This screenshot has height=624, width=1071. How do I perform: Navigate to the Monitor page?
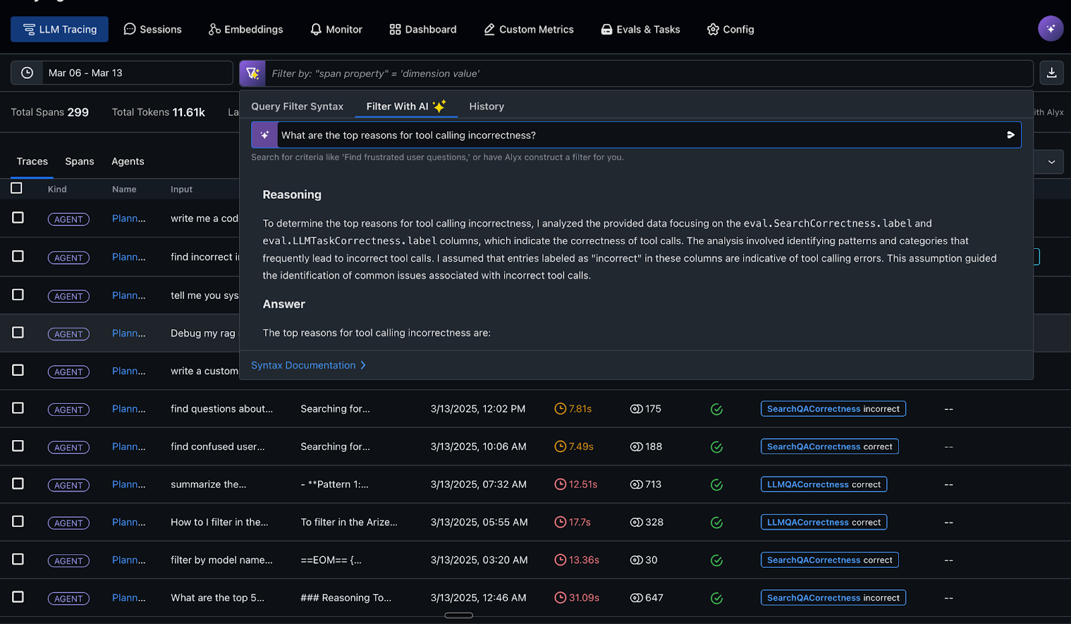(x=336, y=29)
